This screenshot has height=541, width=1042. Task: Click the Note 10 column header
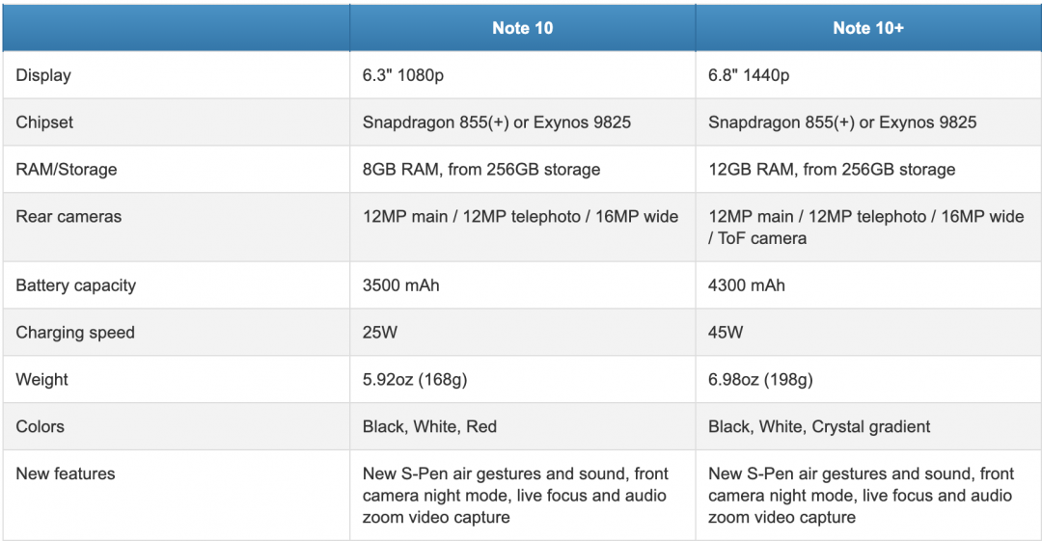(522, 28)
